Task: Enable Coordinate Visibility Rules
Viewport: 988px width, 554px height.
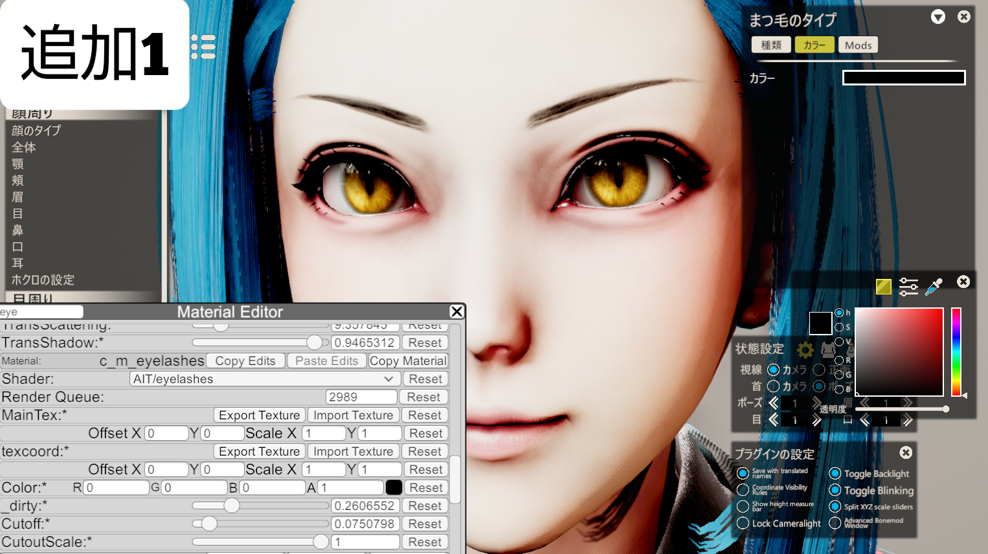Action: [x=743, y=490]
